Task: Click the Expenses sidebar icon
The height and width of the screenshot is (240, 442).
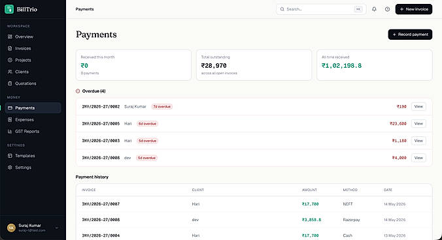Action: 10,119
